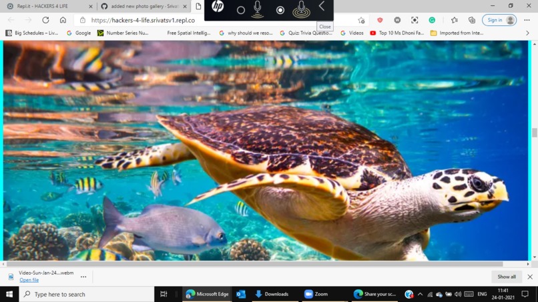Open 'Imported from Inte...' bookmarks folder
Image resolution: width=538 pixels, height=302 pixels.
tap(457, 33)
